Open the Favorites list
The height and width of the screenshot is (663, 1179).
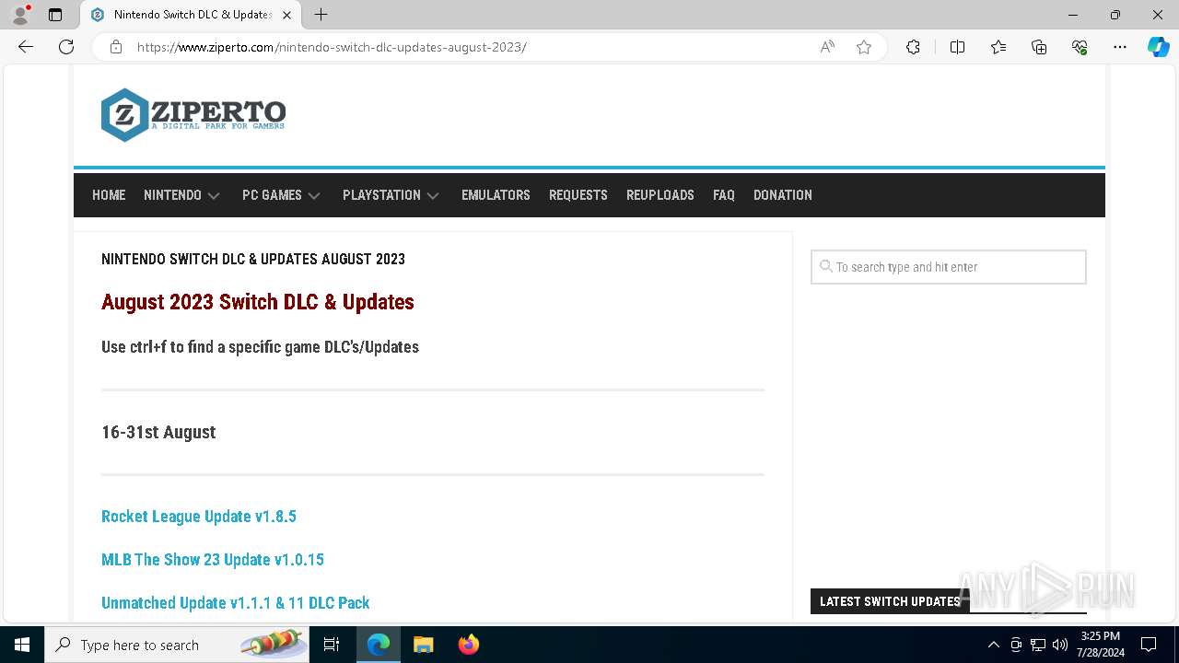[998, 47]
